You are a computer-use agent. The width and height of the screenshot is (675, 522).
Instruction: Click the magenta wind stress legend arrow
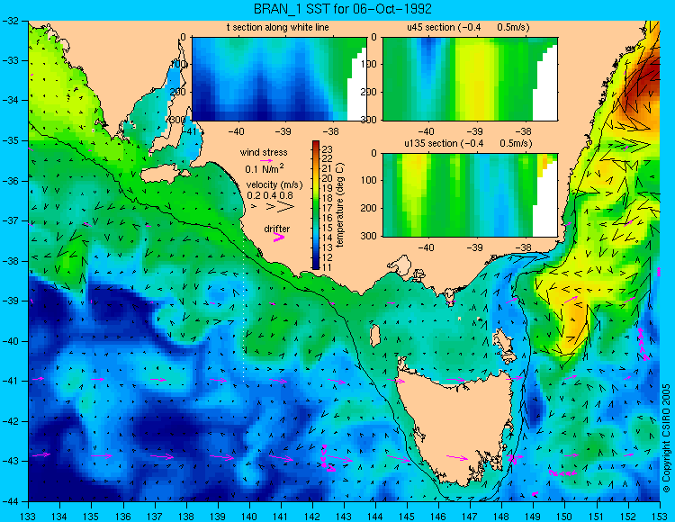coord(266,160)
